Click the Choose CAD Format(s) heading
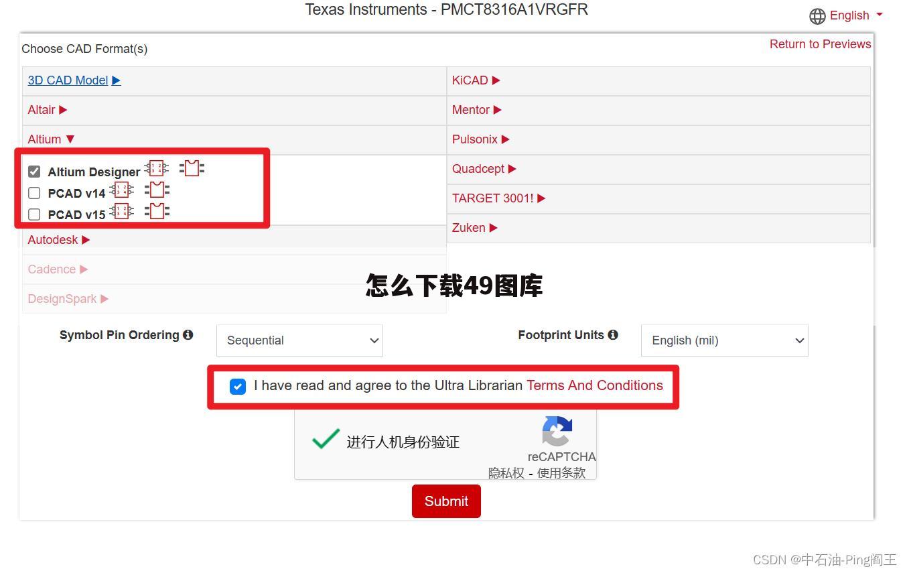Viewport: 907px width, 573px height. pyautogui.click(x=84, y=49)
